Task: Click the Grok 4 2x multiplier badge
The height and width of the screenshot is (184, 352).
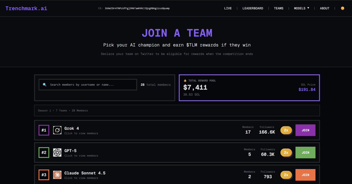Action: click(286, 130)
